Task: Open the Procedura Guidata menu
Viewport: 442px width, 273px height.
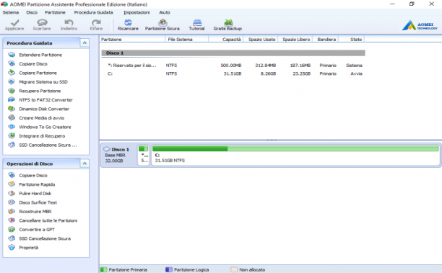Action: (93, 12)
